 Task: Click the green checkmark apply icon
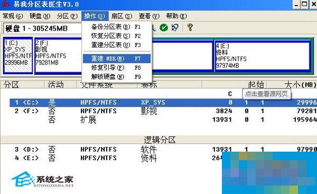click(x=164, y=27)
